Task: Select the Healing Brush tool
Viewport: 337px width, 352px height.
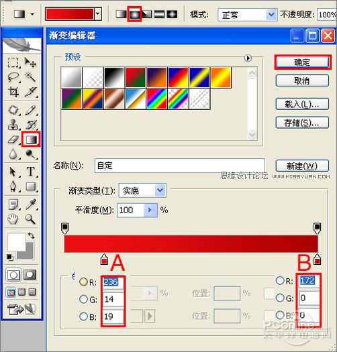Action: tap(13, 110)
